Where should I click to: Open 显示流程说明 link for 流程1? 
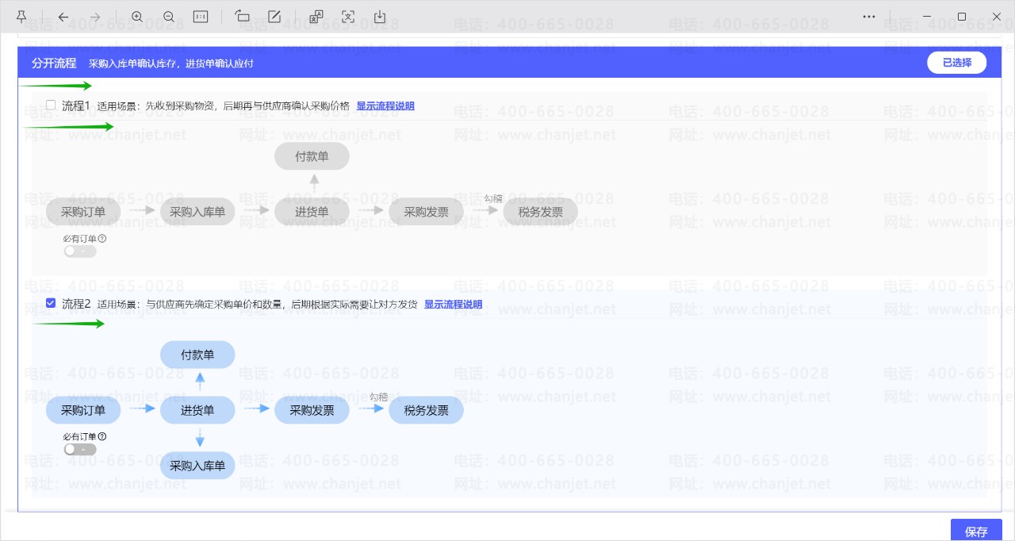click(385, 106)
